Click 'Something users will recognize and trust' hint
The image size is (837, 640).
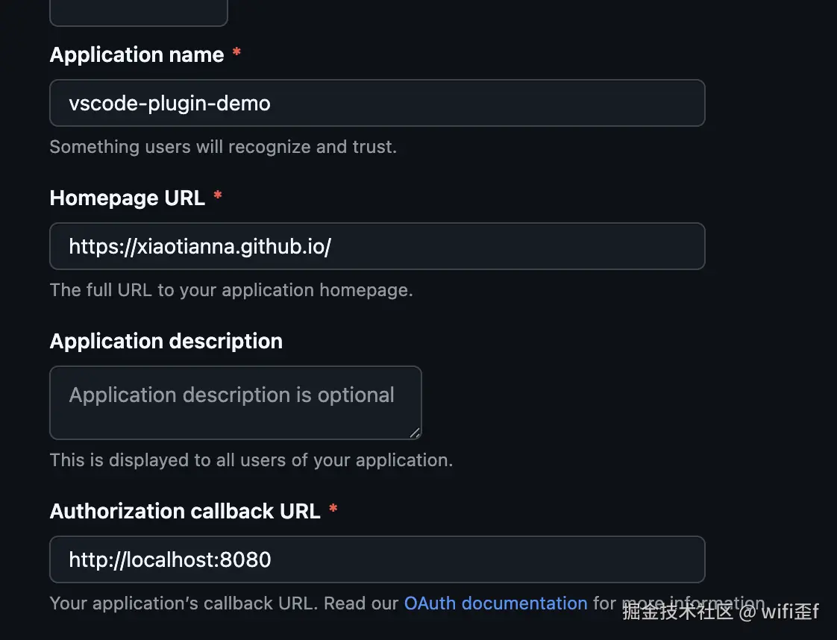click(222, 147)
